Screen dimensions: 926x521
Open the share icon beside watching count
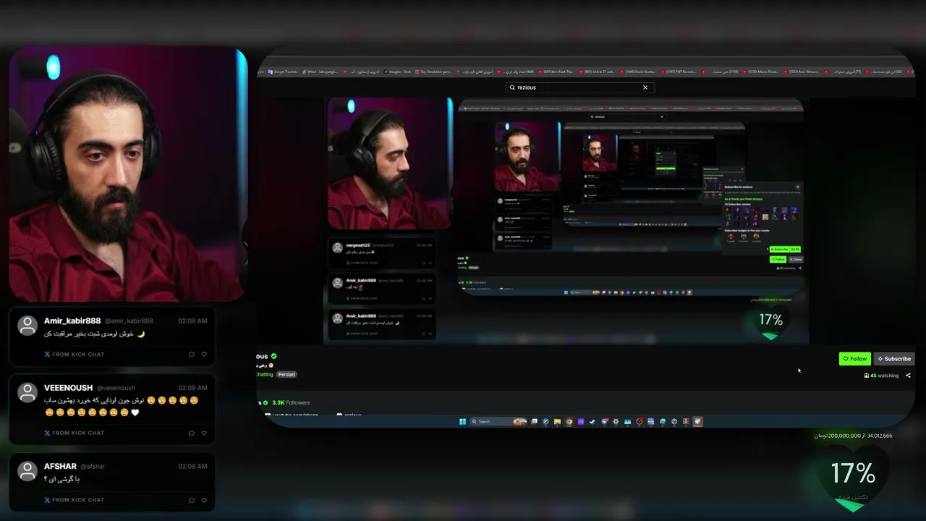[908, 376]
